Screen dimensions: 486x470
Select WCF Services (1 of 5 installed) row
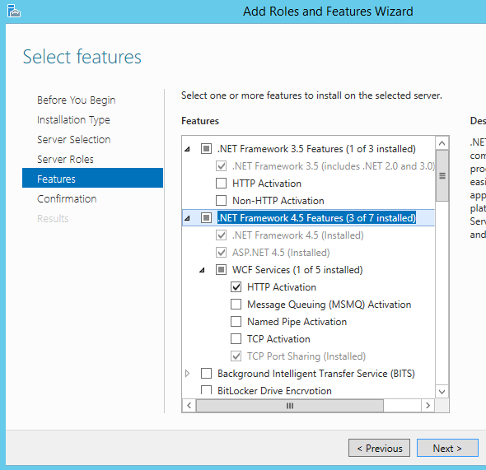[297, 270]
